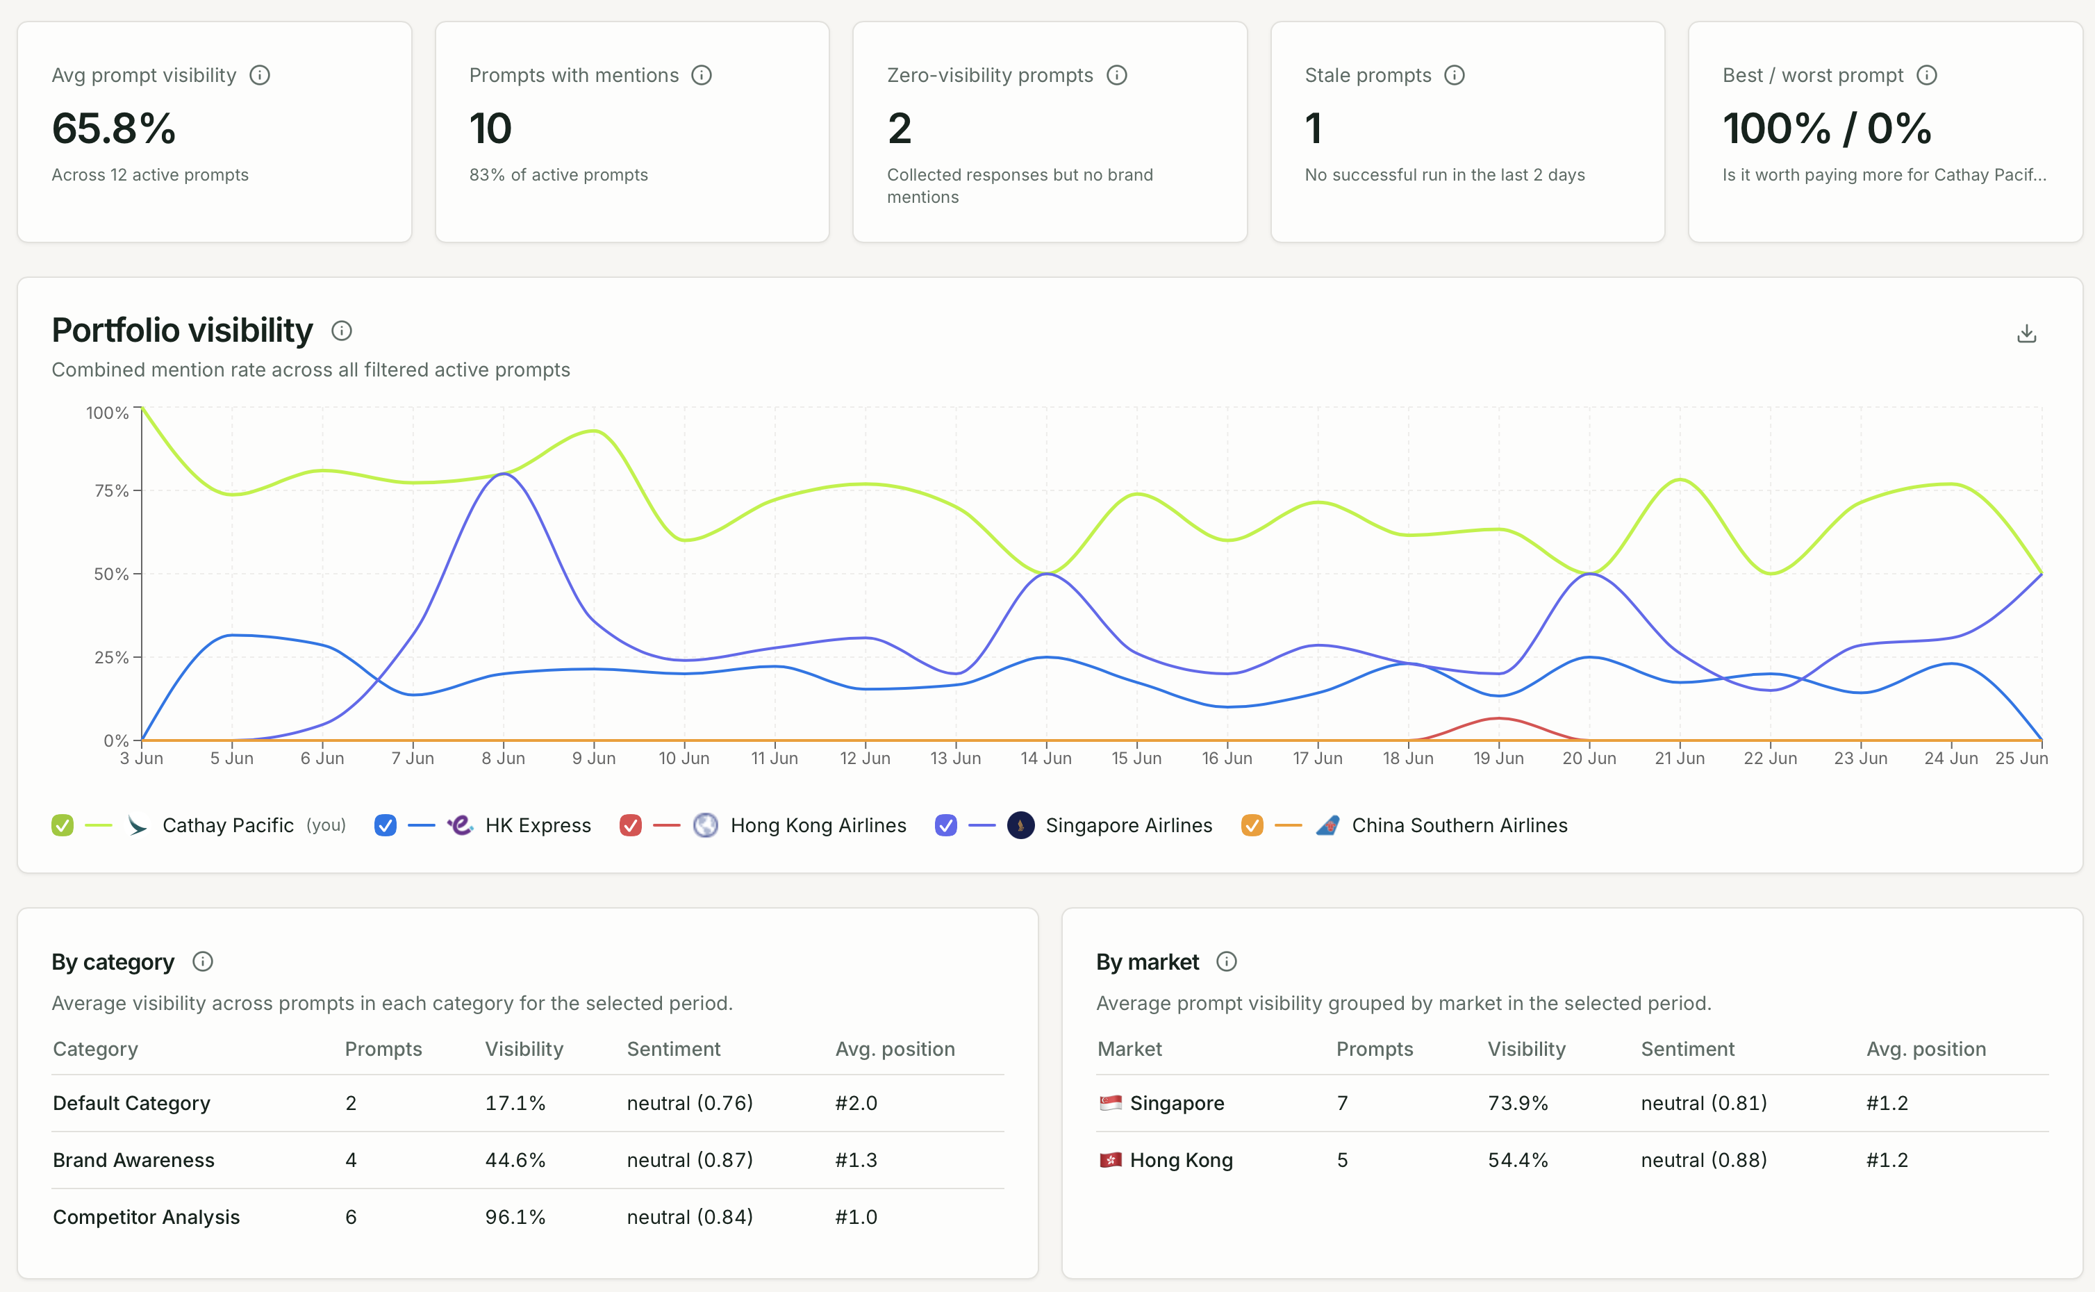
Task: Click 'Across 12 active prompts' subtitle
Action: [150, 175]
